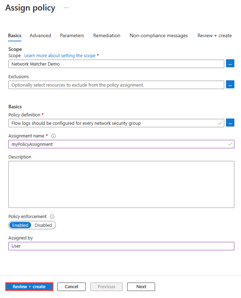Open the Scope picker ellipsis button
Image resolution: width=241 pixels, height=298 pixels.
coord(230,64)
